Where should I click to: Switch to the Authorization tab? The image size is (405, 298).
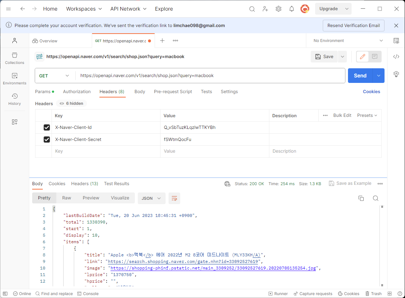click(x=77, y=92)
